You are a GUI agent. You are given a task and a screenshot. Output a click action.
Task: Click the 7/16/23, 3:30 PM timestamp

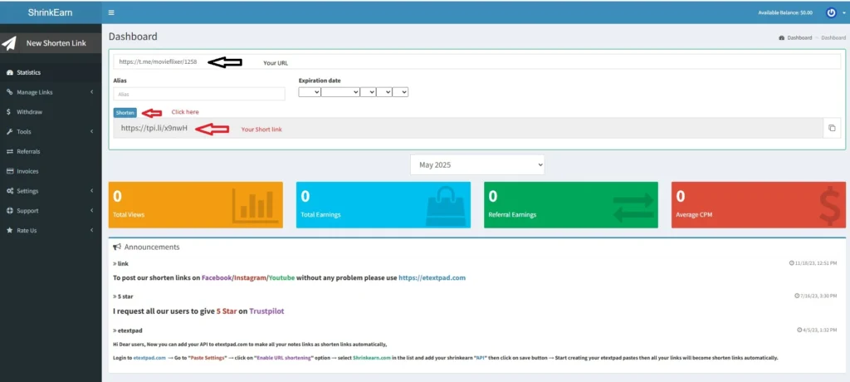819,296
